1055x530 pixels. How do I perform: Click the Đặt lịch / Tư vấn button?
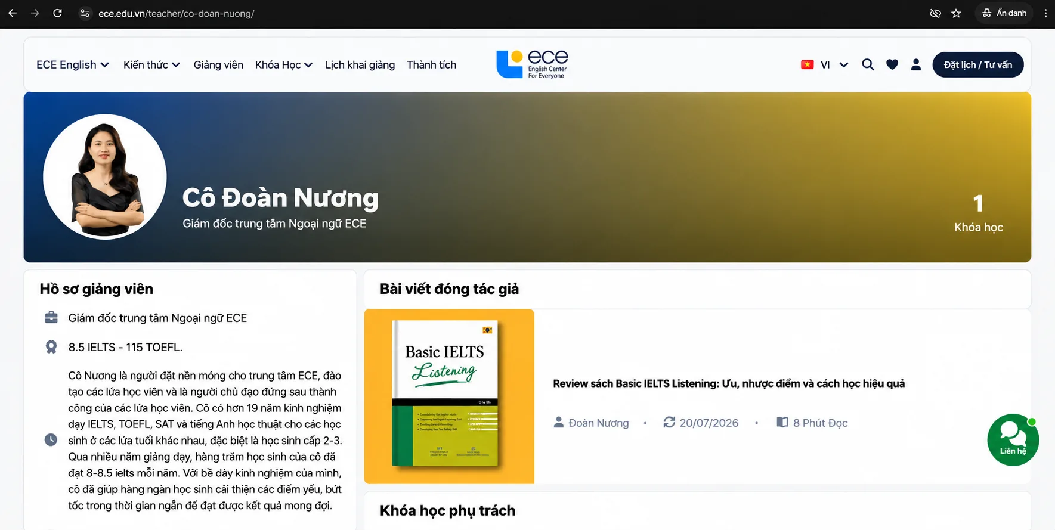point(978,64)
